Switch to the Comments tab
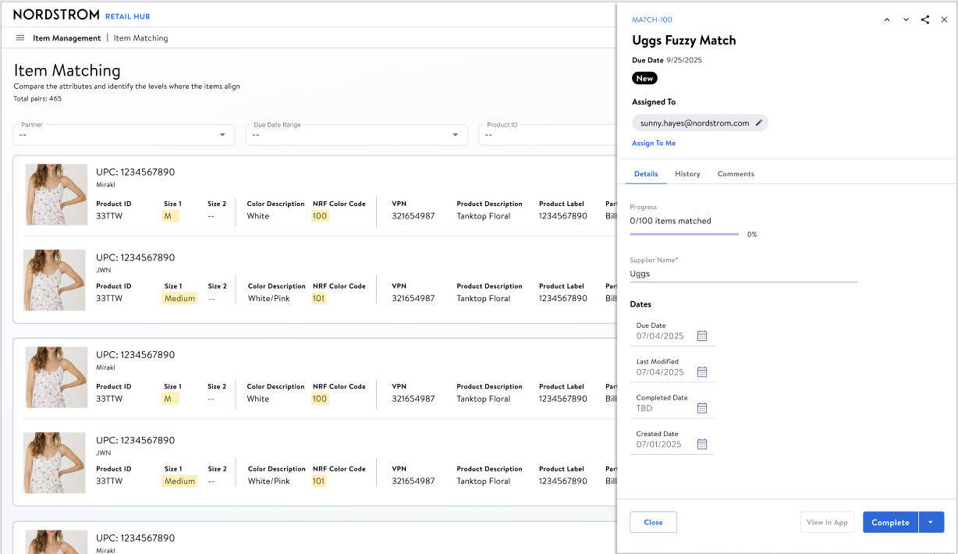The width and height of the screenshot is (958, 554). (x=736, y=174)
